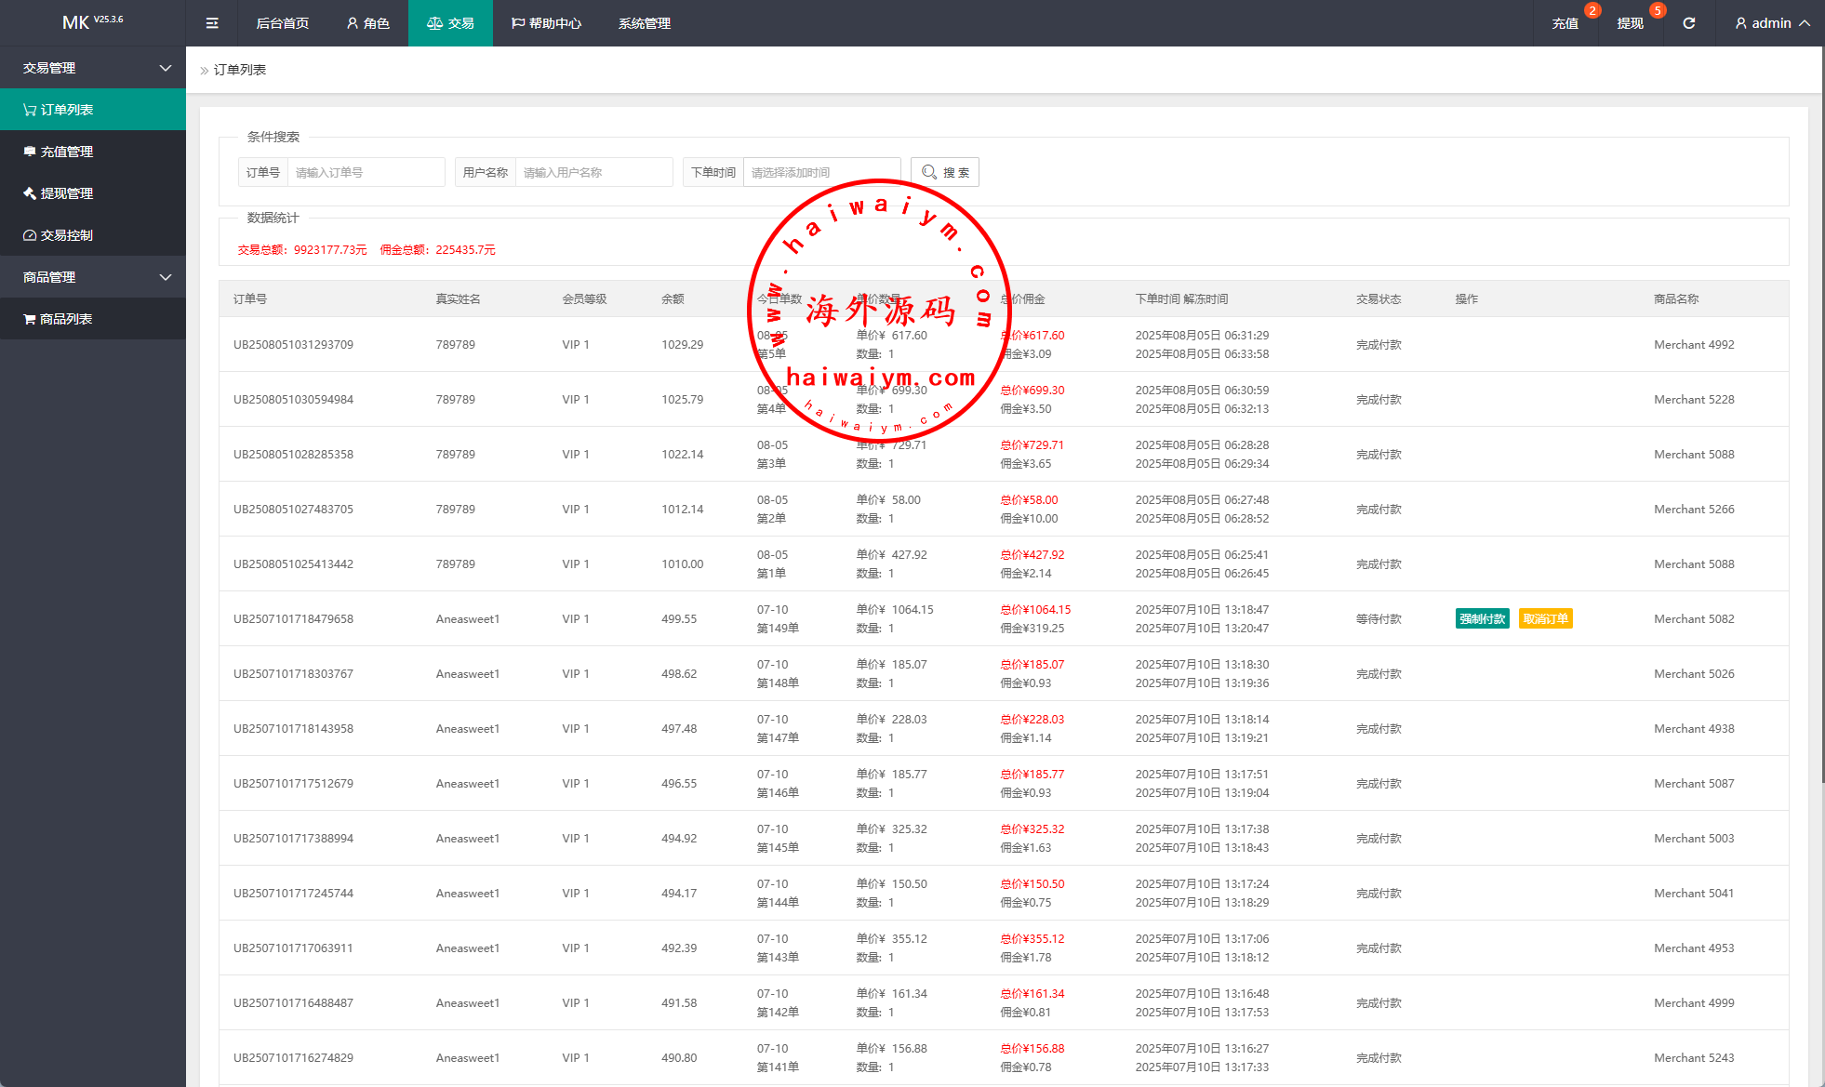Focus the 订单号 input field
Image resolution: width=1825 pixels, height=1087 pixels.
tap(366, 172)
